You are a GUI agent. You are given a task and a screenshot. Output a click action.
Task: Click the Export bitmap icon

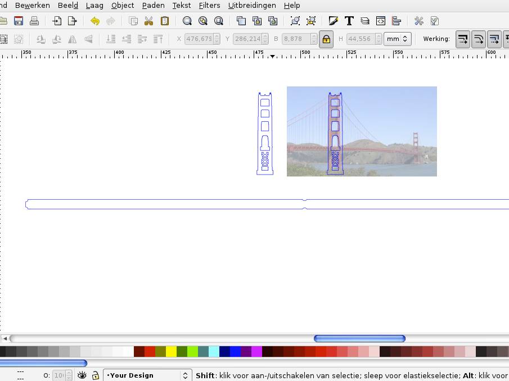[73, 21]
